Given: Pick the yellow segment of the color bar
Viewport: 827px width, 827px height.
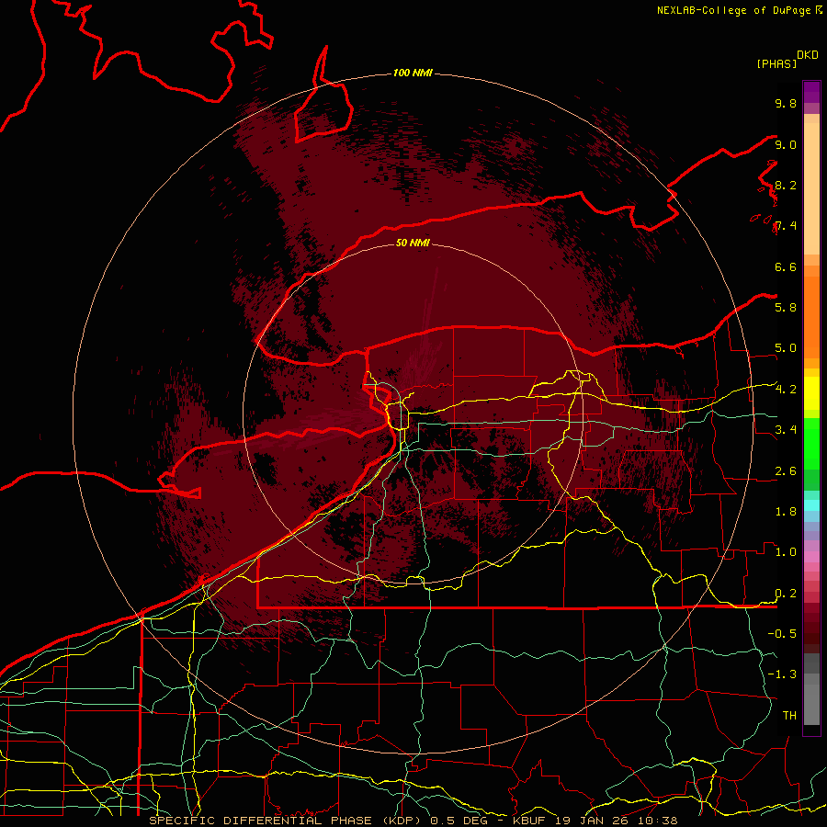Looking at the screenshot, I should [811, 393].
